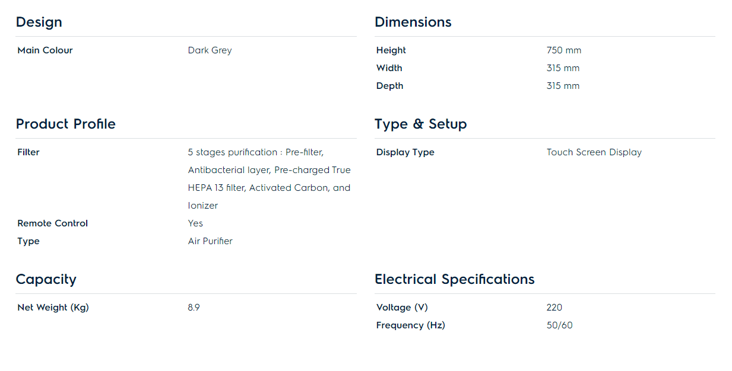Click the Dark Grey colour value

tap(210, 50)
